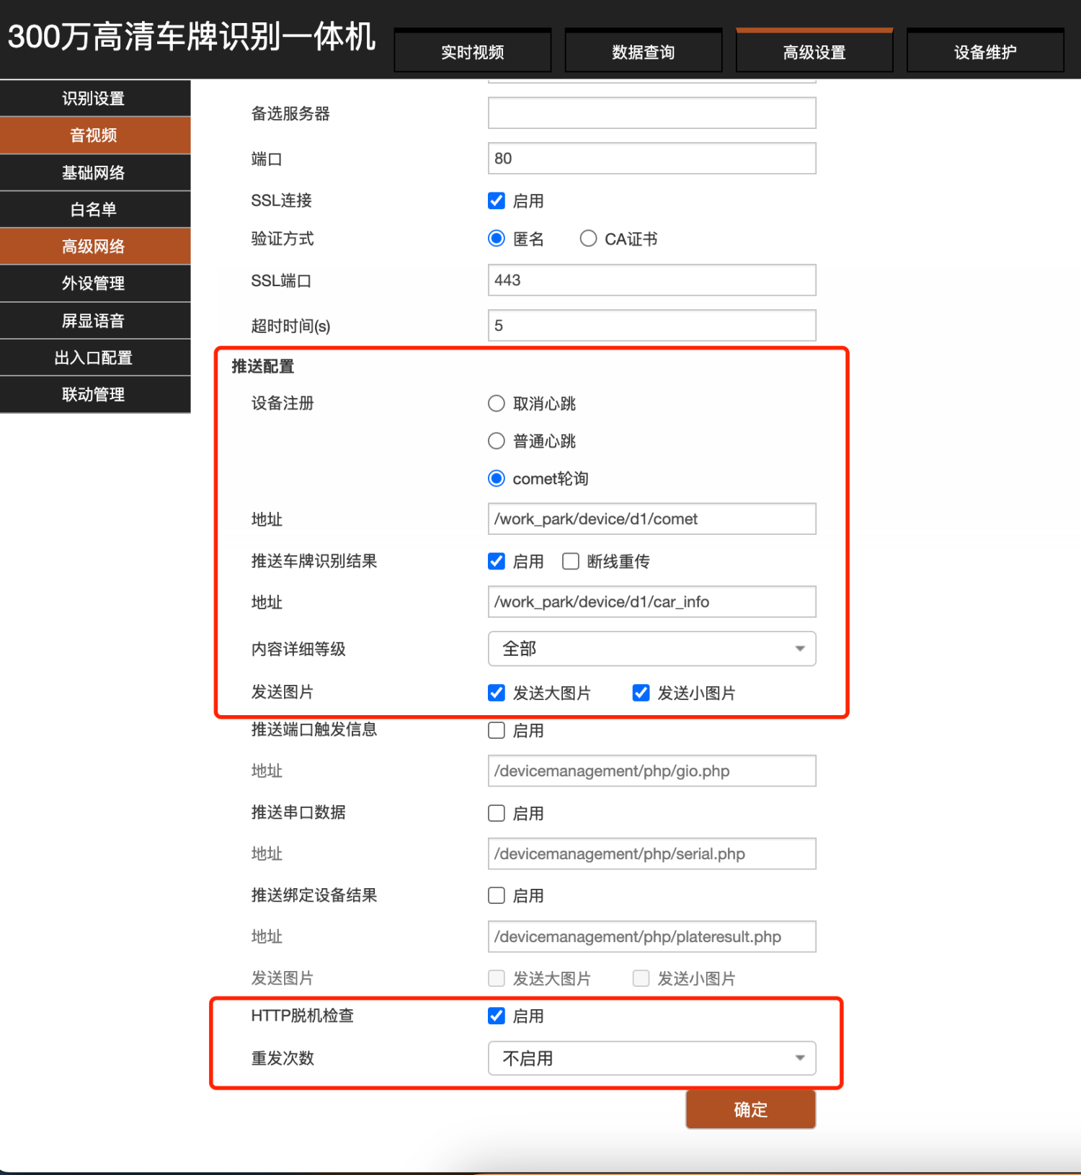Click the SSL端口 input field
1081x1175 pixels.
click(651, 280)
